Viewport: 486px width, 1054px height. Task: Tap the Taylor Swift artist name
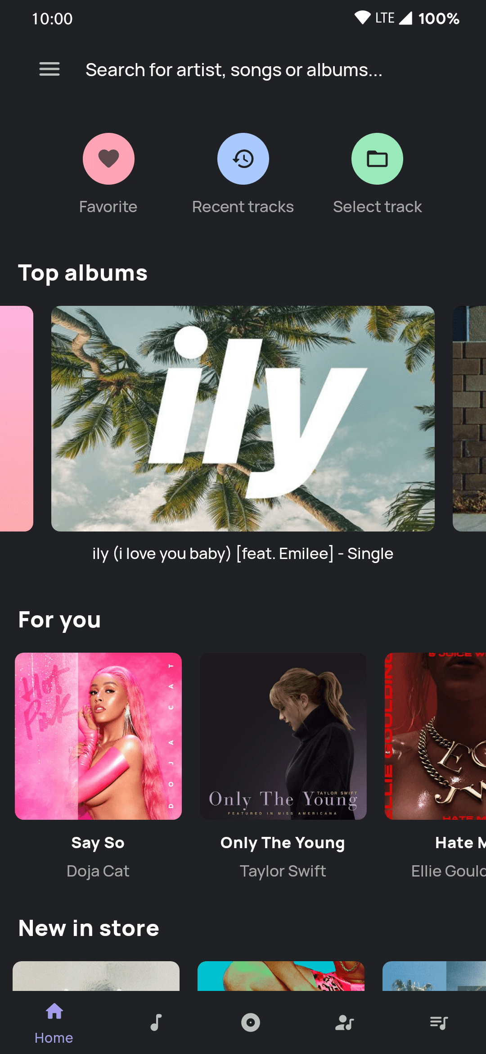pos(283,871)
